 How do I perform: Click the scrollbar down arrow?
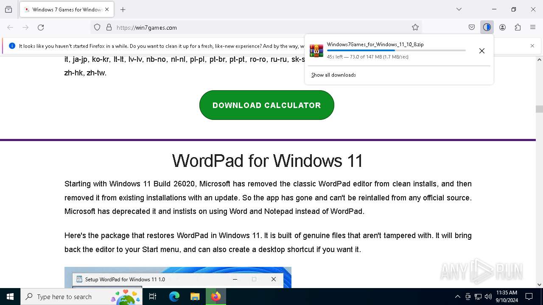(539, 285)
